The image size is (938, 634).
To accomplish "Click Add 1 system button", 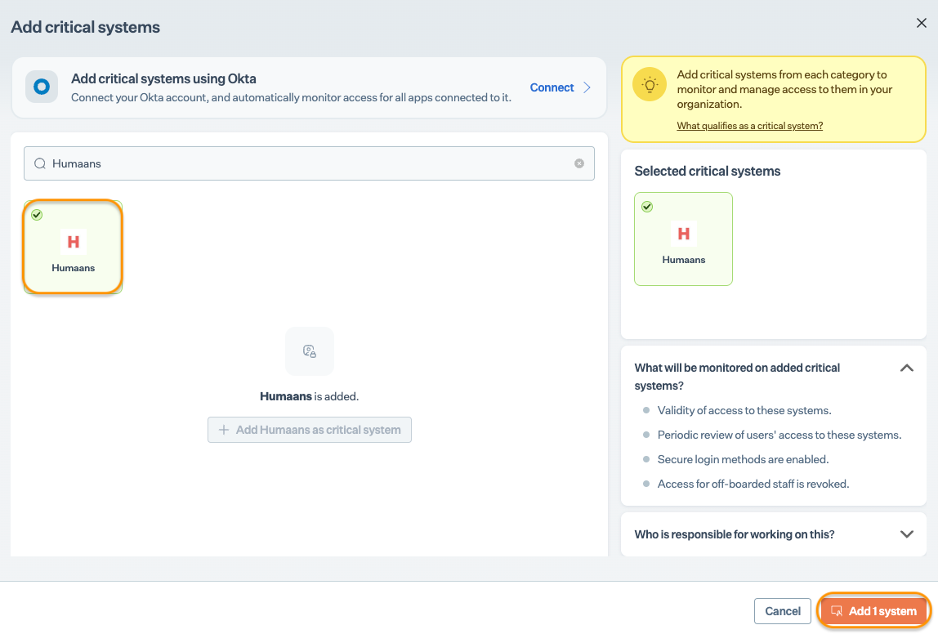I will 873,610.
